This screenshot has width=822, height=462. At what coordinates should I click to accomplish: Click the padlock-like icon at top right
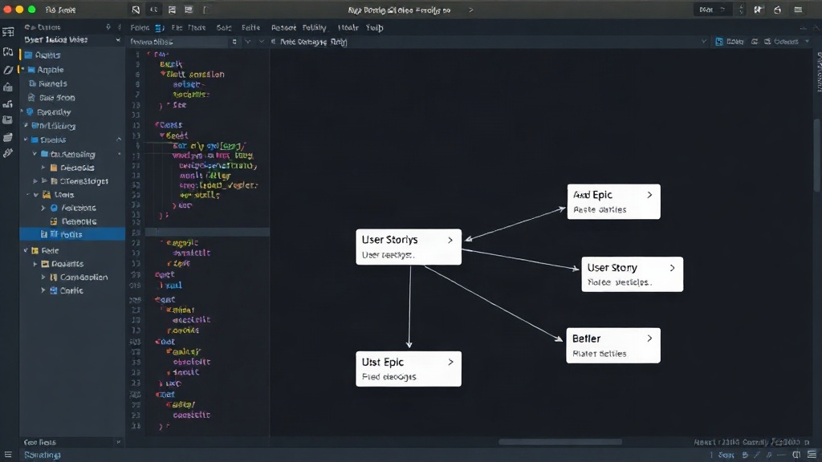tap(777, 10)
